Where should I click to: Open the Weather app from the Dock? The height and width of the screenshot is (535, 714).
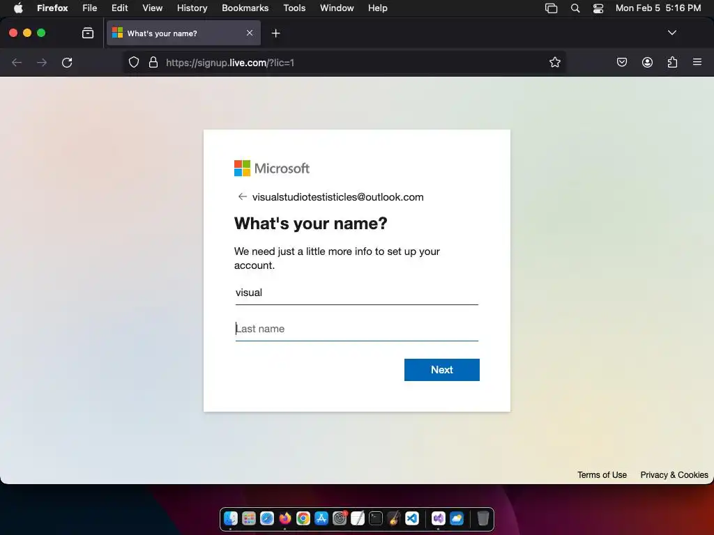[456, 518]
